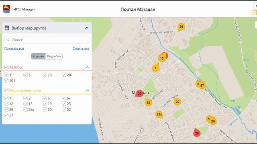Select the red marker 20 near Пролетарская ул
The image size is (257, 144).
(197, 133)
